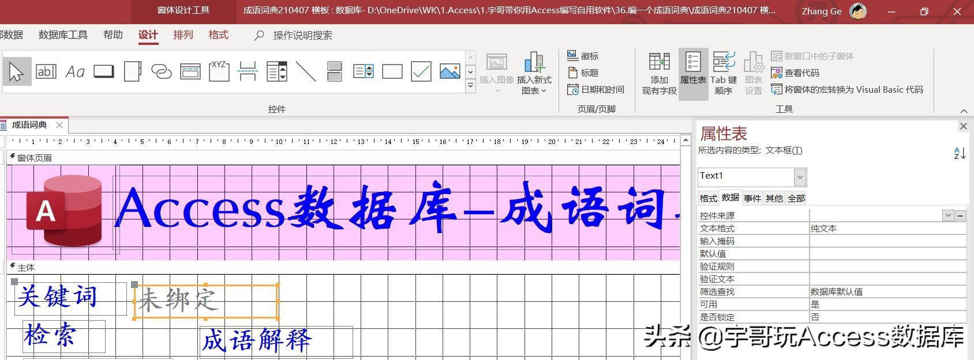974x360 pixels.
Task: Pick the Label (Aa) control tool
Action: pyautogui.click(x=75, y=72)
